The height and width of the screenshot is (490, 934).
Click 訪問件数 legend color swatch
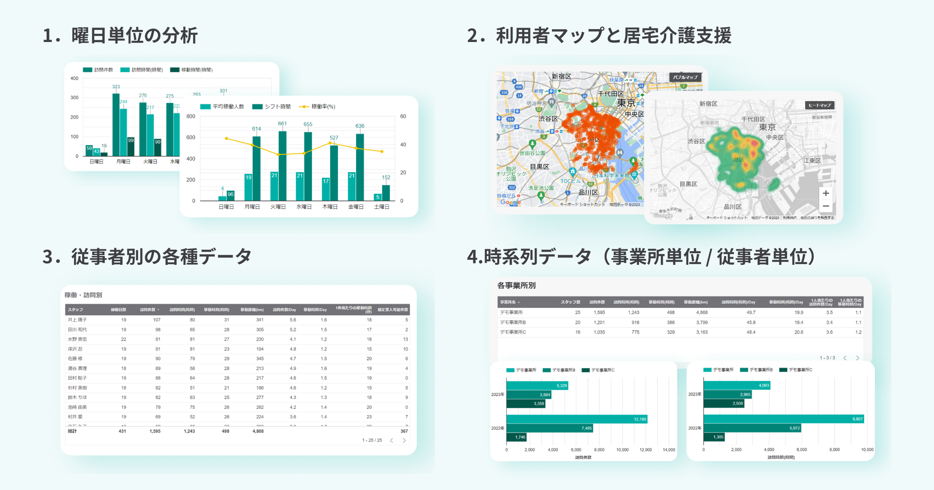click(88, 70)
